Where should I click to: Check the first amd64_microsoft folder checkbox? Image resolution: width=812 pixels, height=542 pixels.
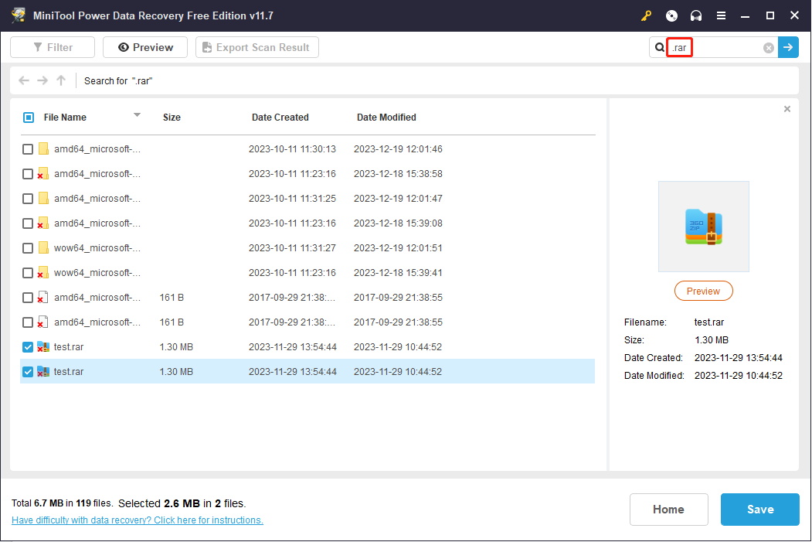click(29, 149)
